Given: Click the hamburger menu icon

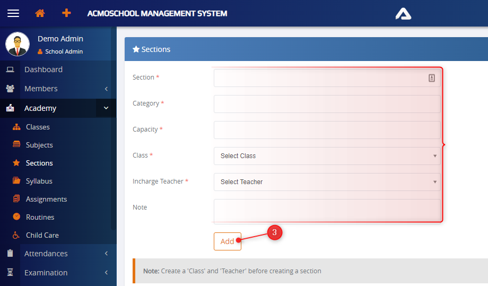Looking at the screenshot, I should click(13, 13).
